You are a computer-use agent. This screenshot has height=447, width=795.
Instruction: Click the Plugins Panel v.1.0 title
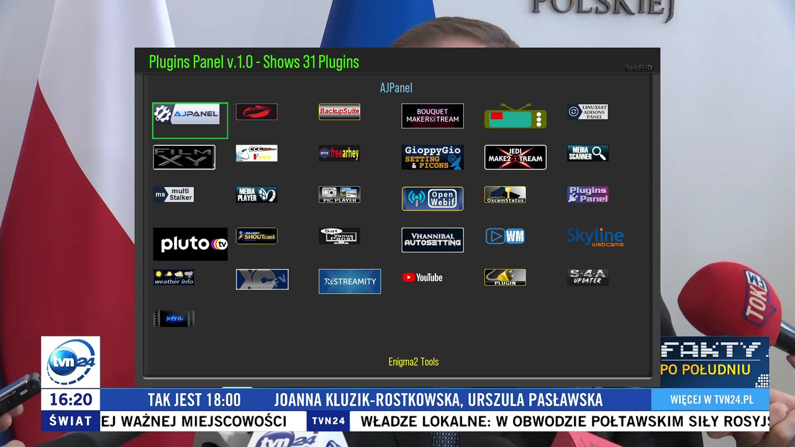pos(254,62)
